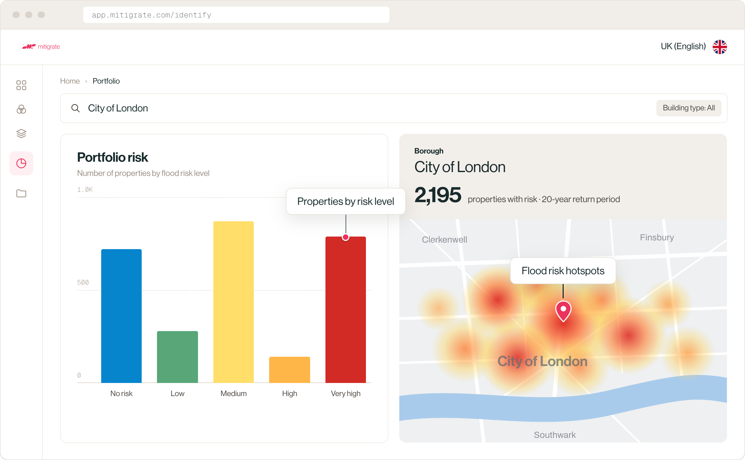Click the City of London search field
This screenshot has width=745, height=460.
394,108
